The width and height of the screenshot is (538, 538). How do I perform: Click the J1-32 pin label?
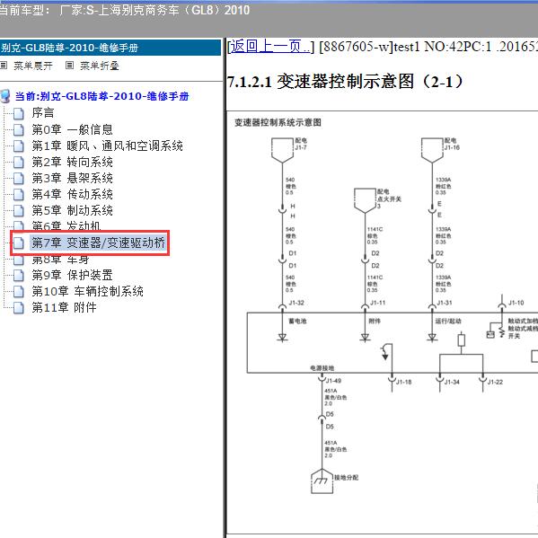click(x=296, y=303)
